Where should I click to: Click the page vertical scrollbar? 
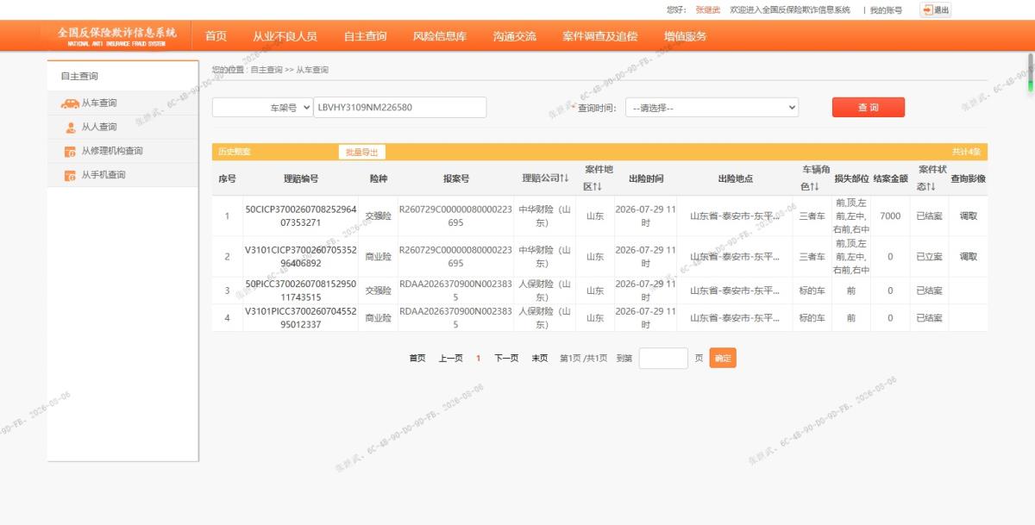point(1030,72)
